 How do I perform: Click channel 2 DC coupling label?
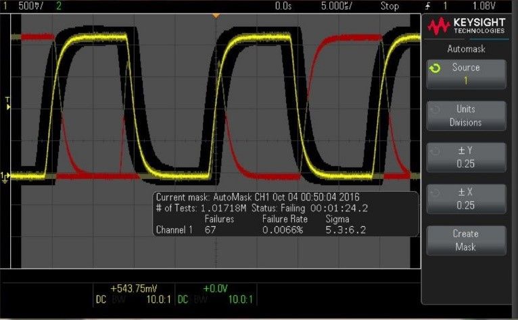[x=183, y=300]
